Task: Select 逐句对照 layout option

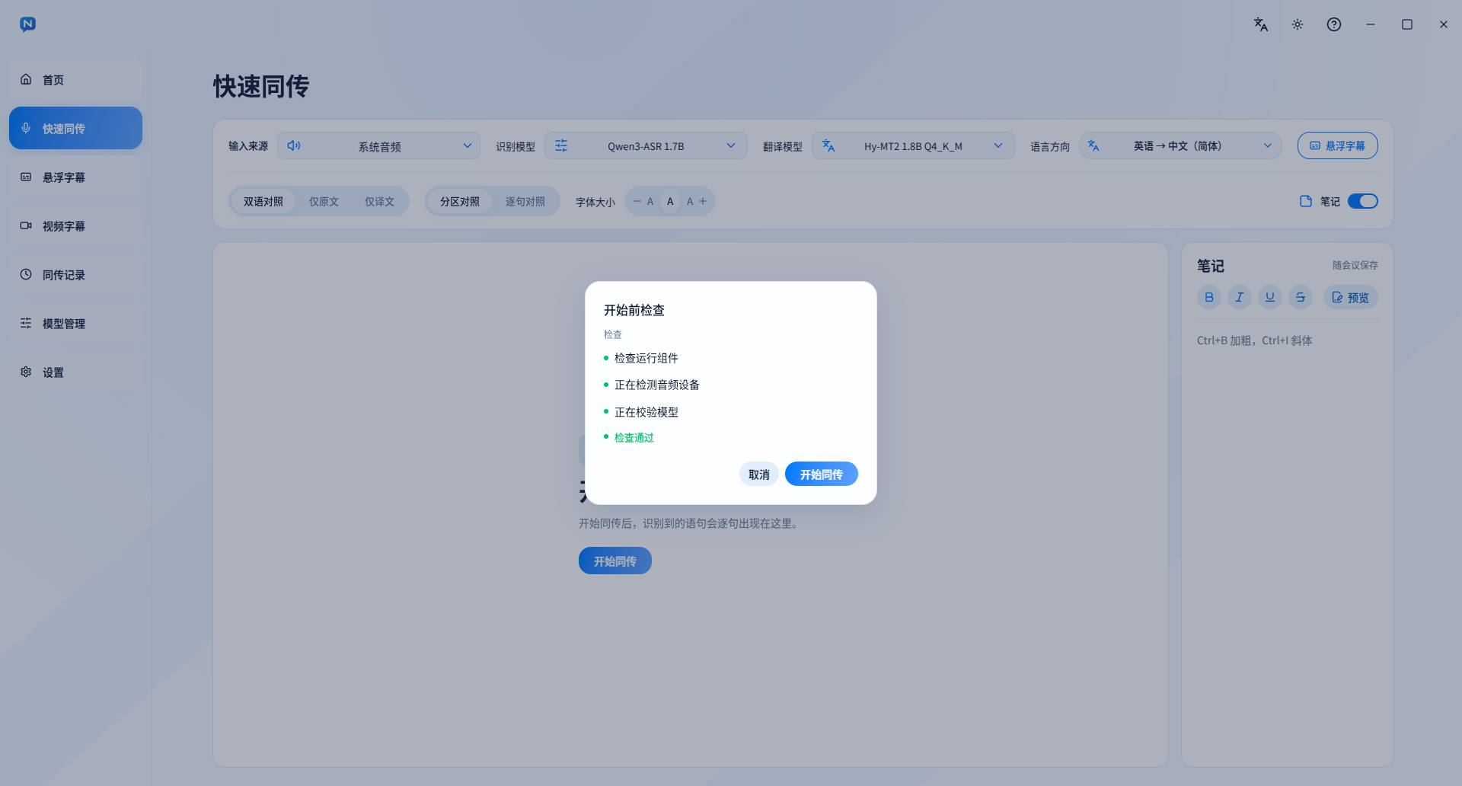Action: [525, 201]
